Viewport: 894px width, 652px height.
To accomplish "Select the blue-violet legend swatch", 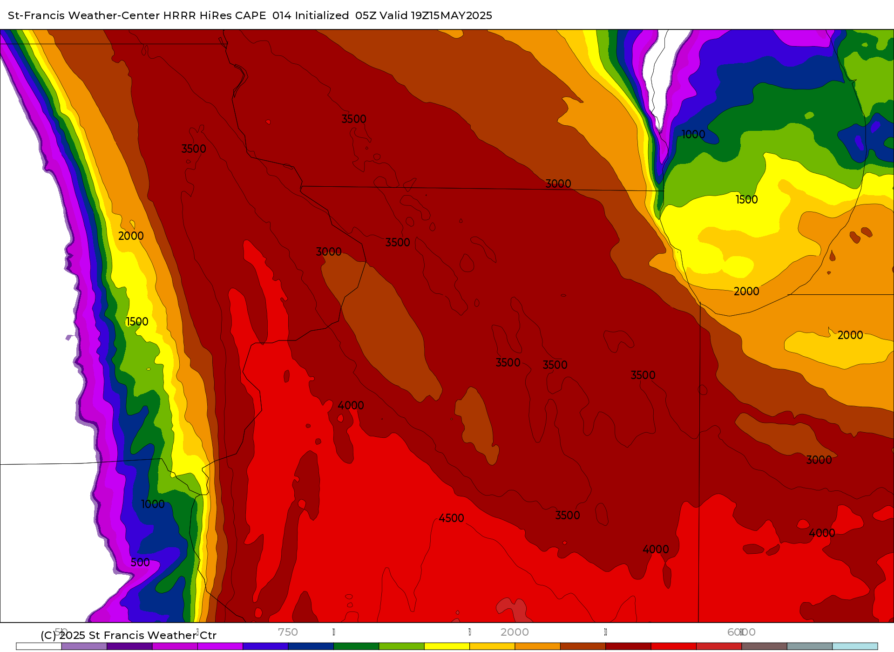I will tap(265, 646).
